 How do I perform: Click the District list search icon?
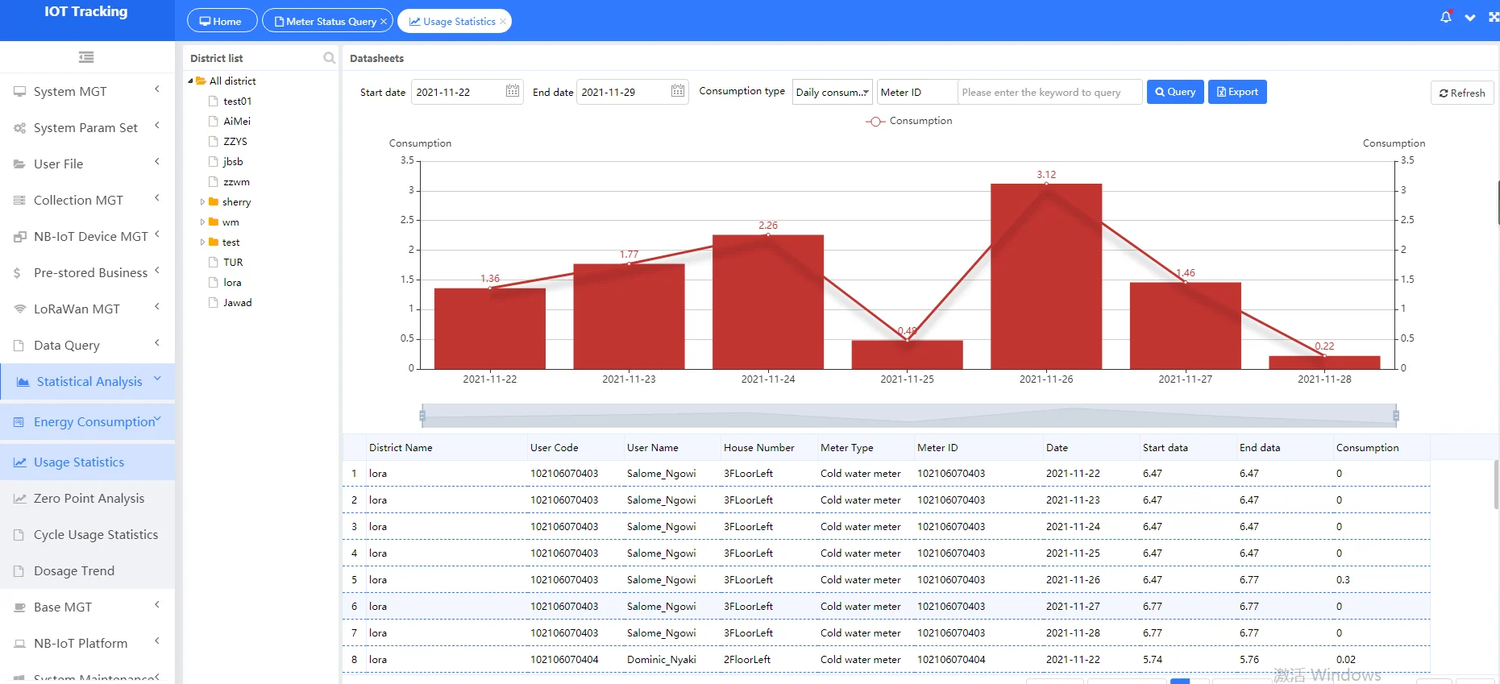[329, 58]
